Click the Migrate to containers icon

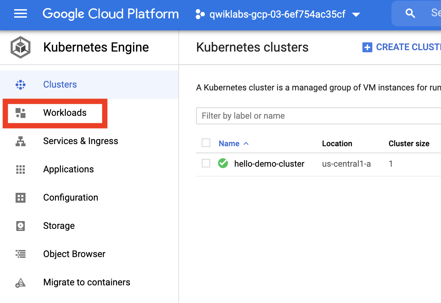(x=21, y=283)
